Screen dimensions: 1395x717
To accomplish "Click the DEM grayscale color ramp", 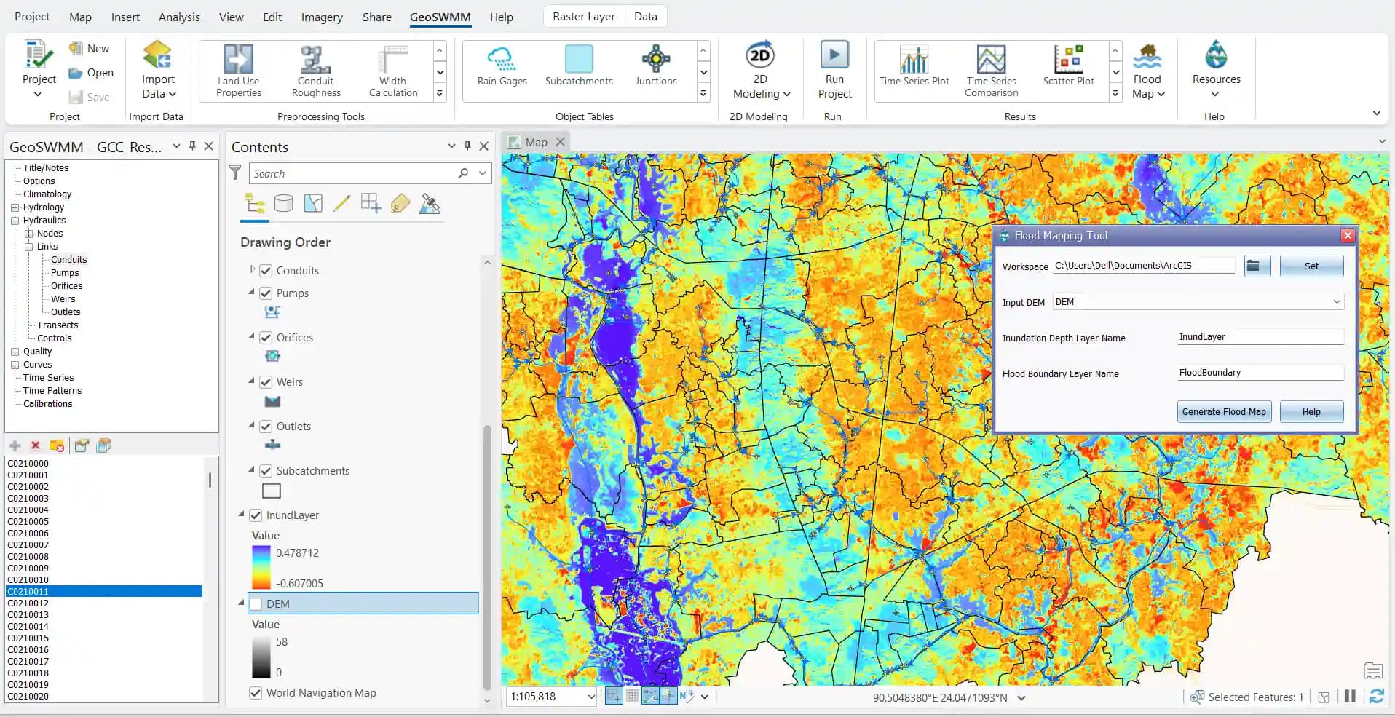I will (x=261, y=657).
